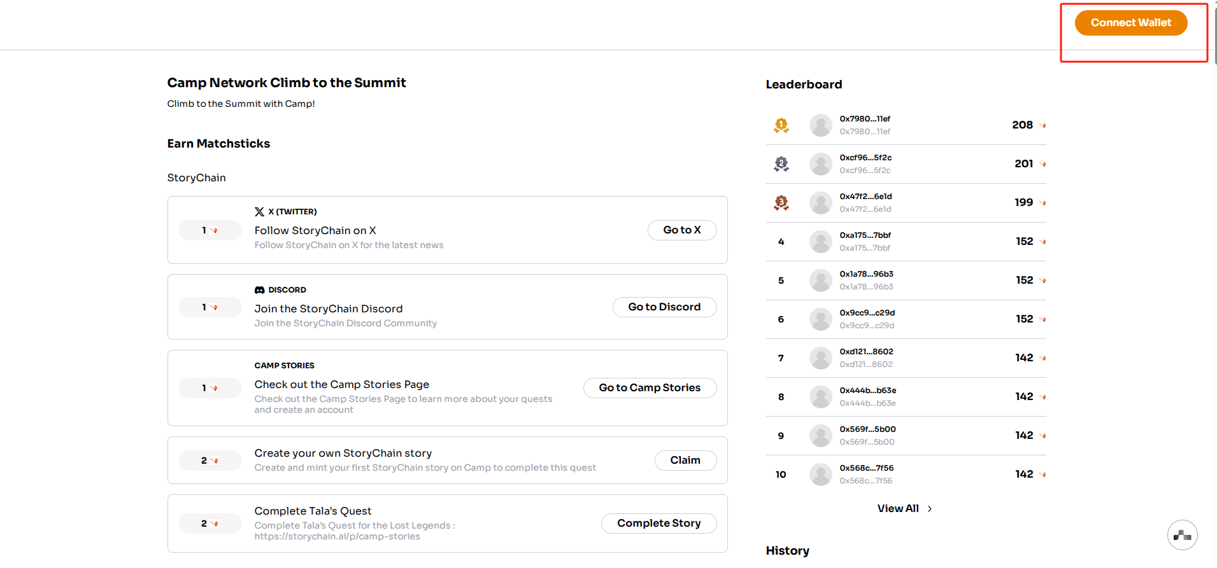Click the Discord logo icon
The height and width of the screenshot is (568, 1217).
click(259, 290)
